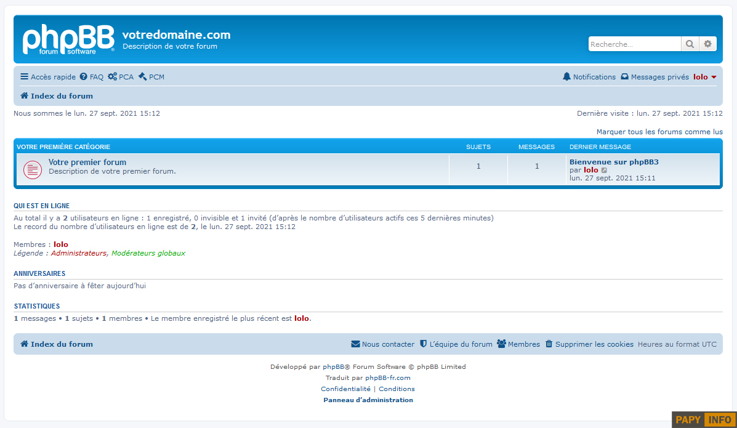The width and height of the screenshot is (737, 428).
Task: Click lolo author in last message
Action: tap(591, 170)
